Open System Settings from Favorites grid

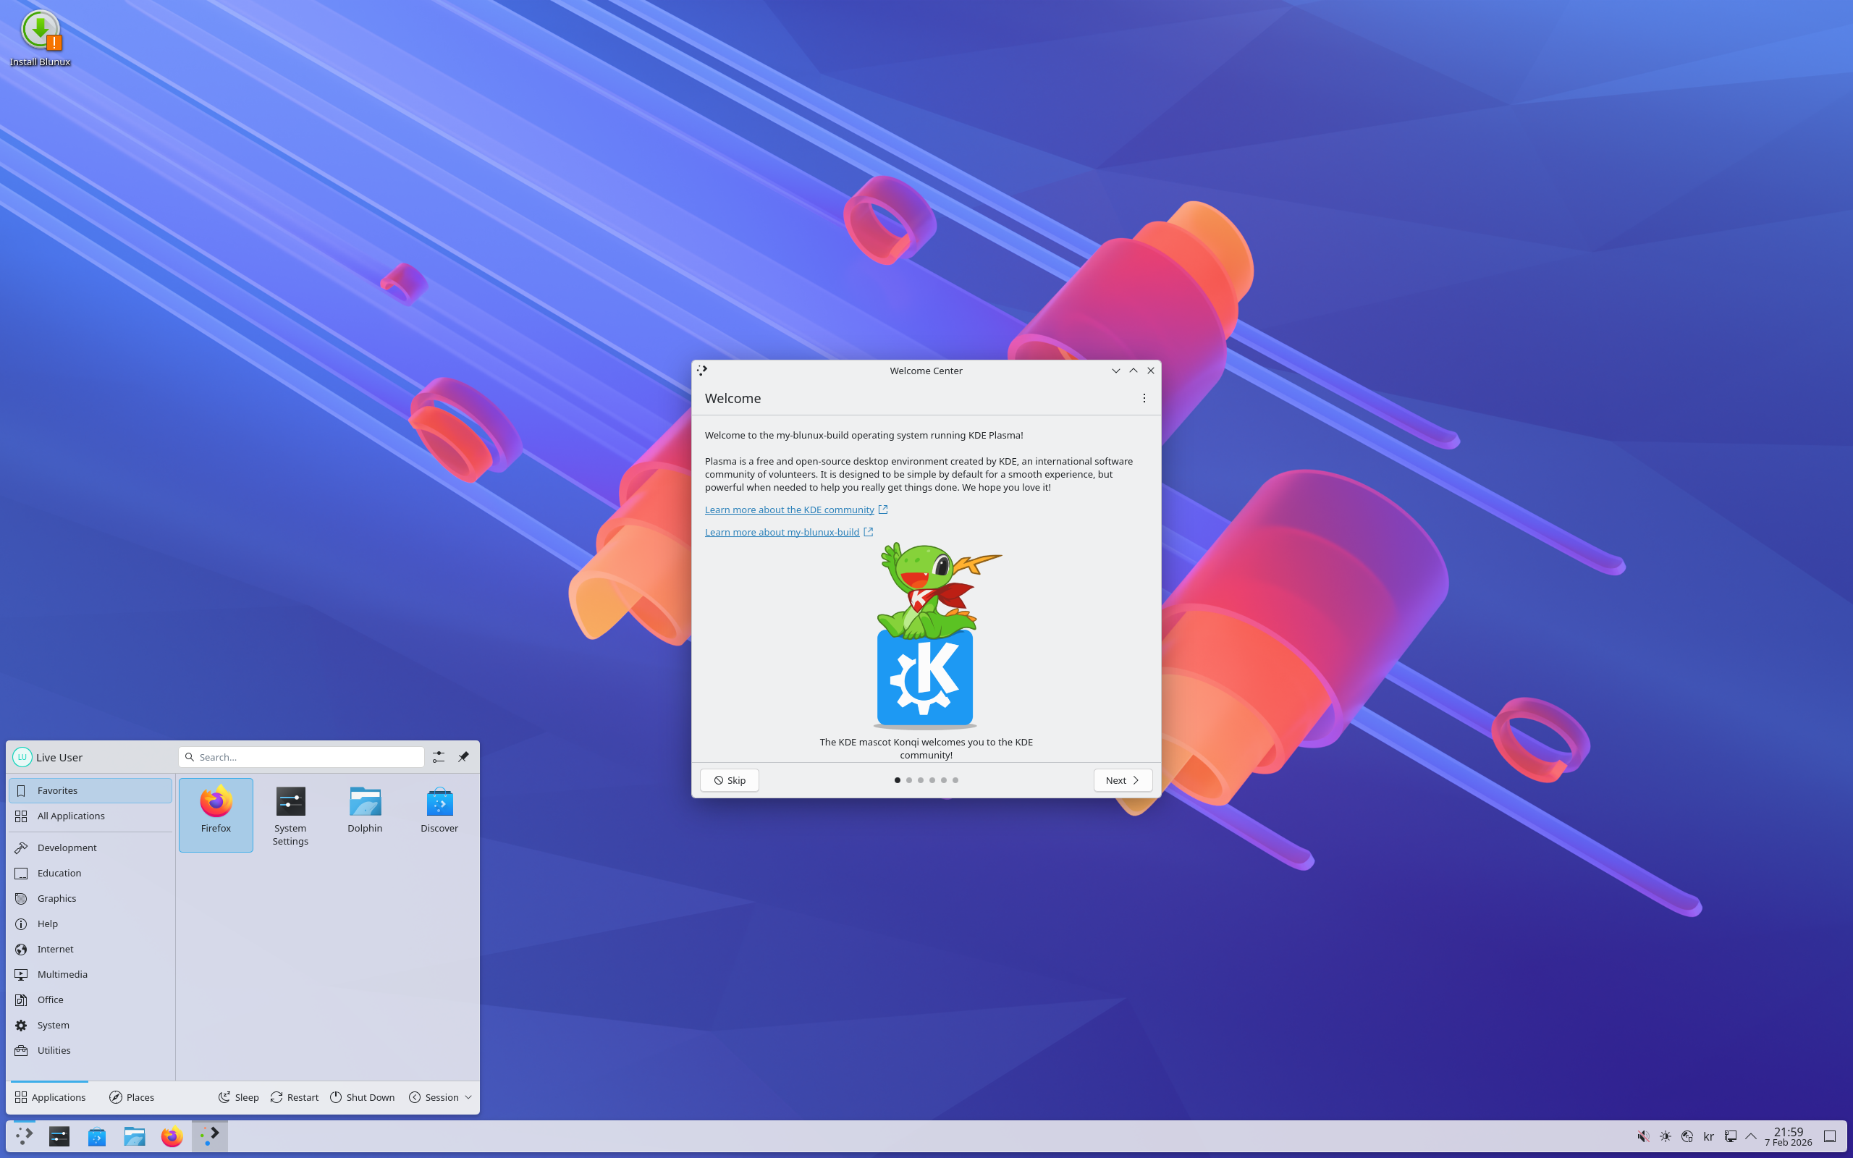(x=290, y=814)
